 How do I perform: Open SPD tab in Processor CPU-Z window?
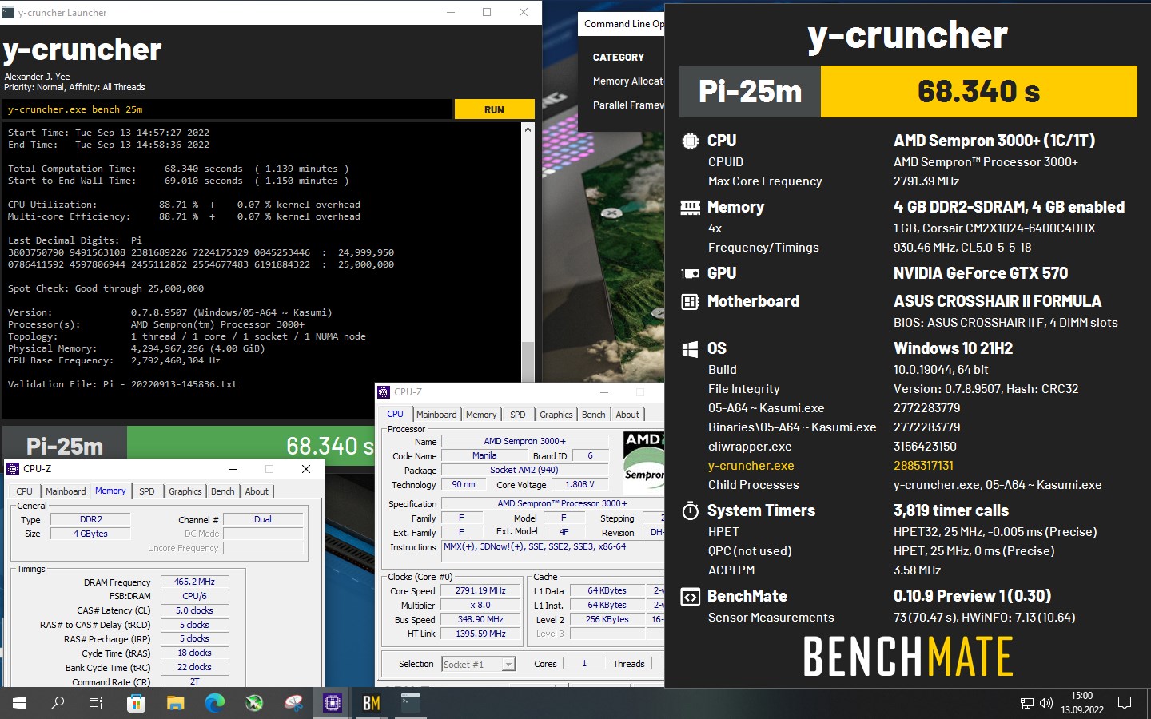(x=518, y=415)
